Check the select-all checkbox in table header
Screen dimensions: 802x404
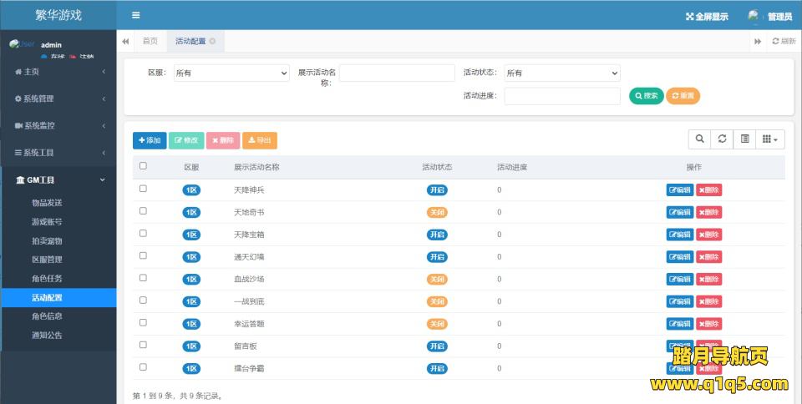coord(143,166)
